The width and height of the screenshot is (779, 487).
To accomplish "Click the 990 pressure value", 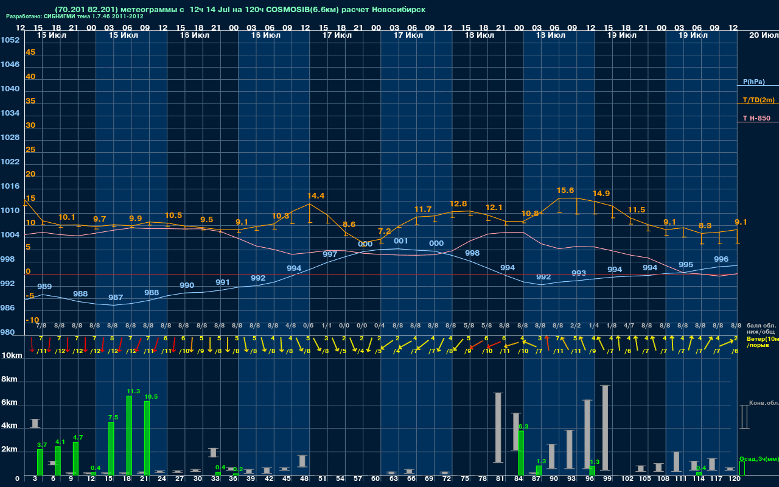I will [187, 286].
